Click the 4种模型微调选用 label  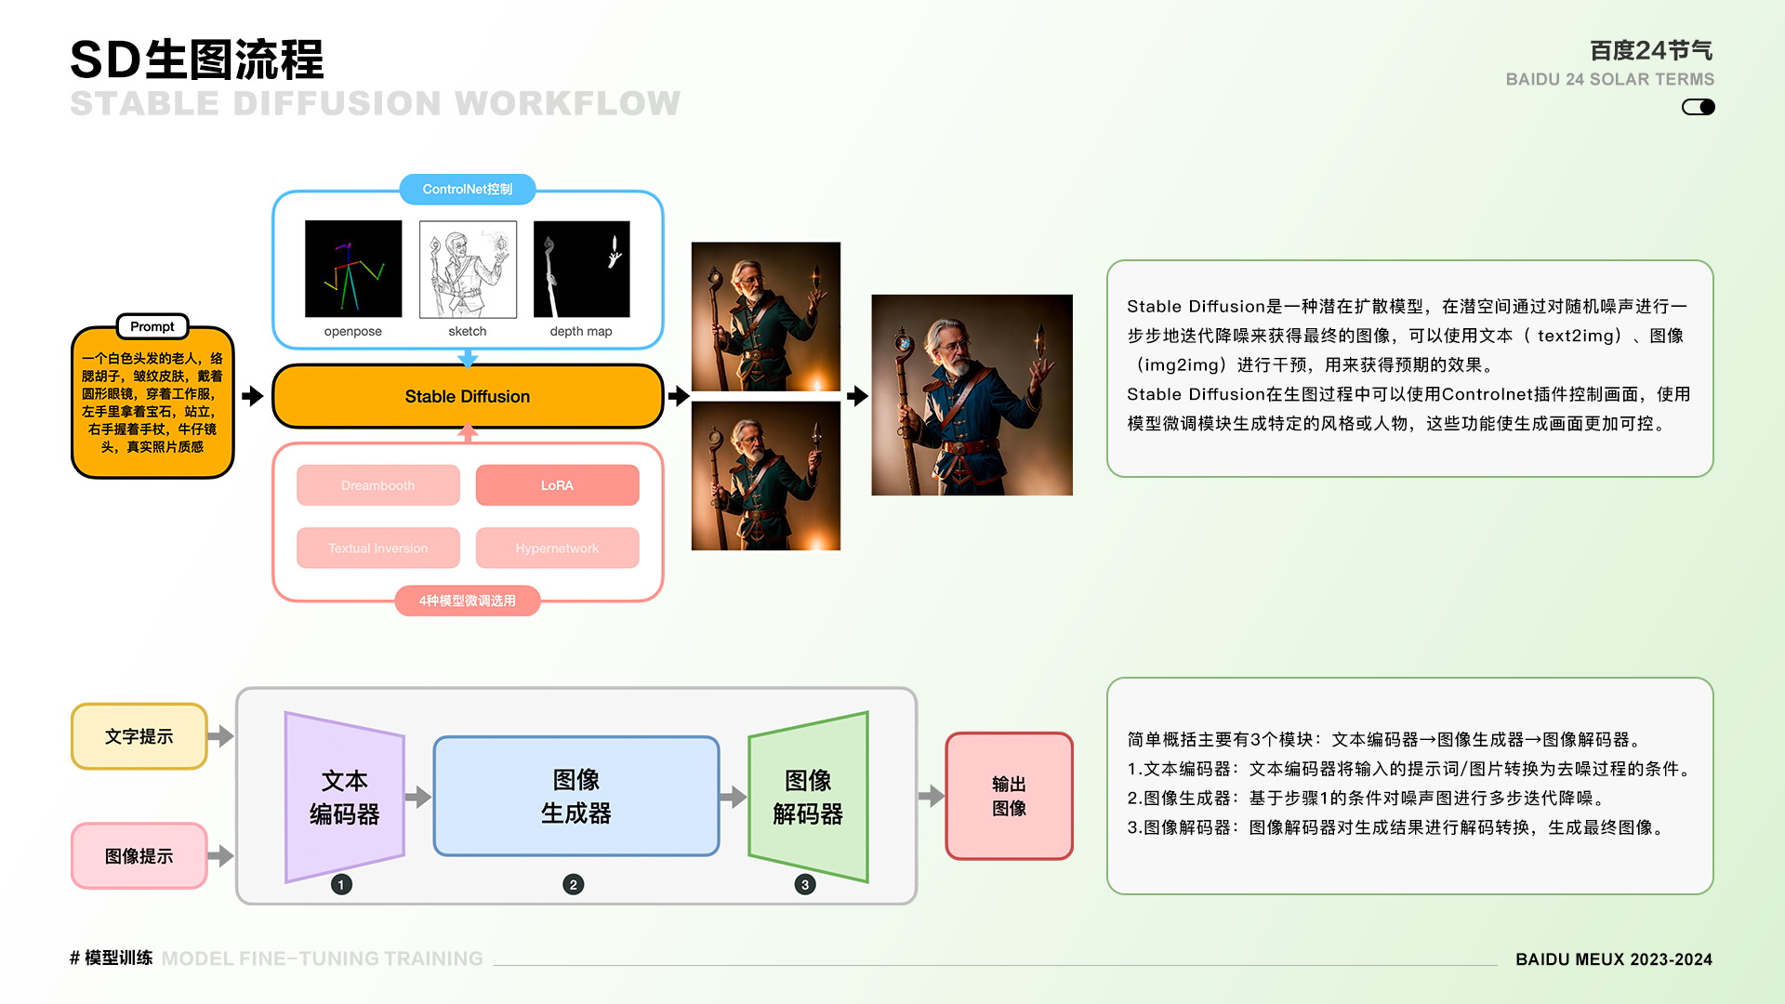tap(468, 601)
